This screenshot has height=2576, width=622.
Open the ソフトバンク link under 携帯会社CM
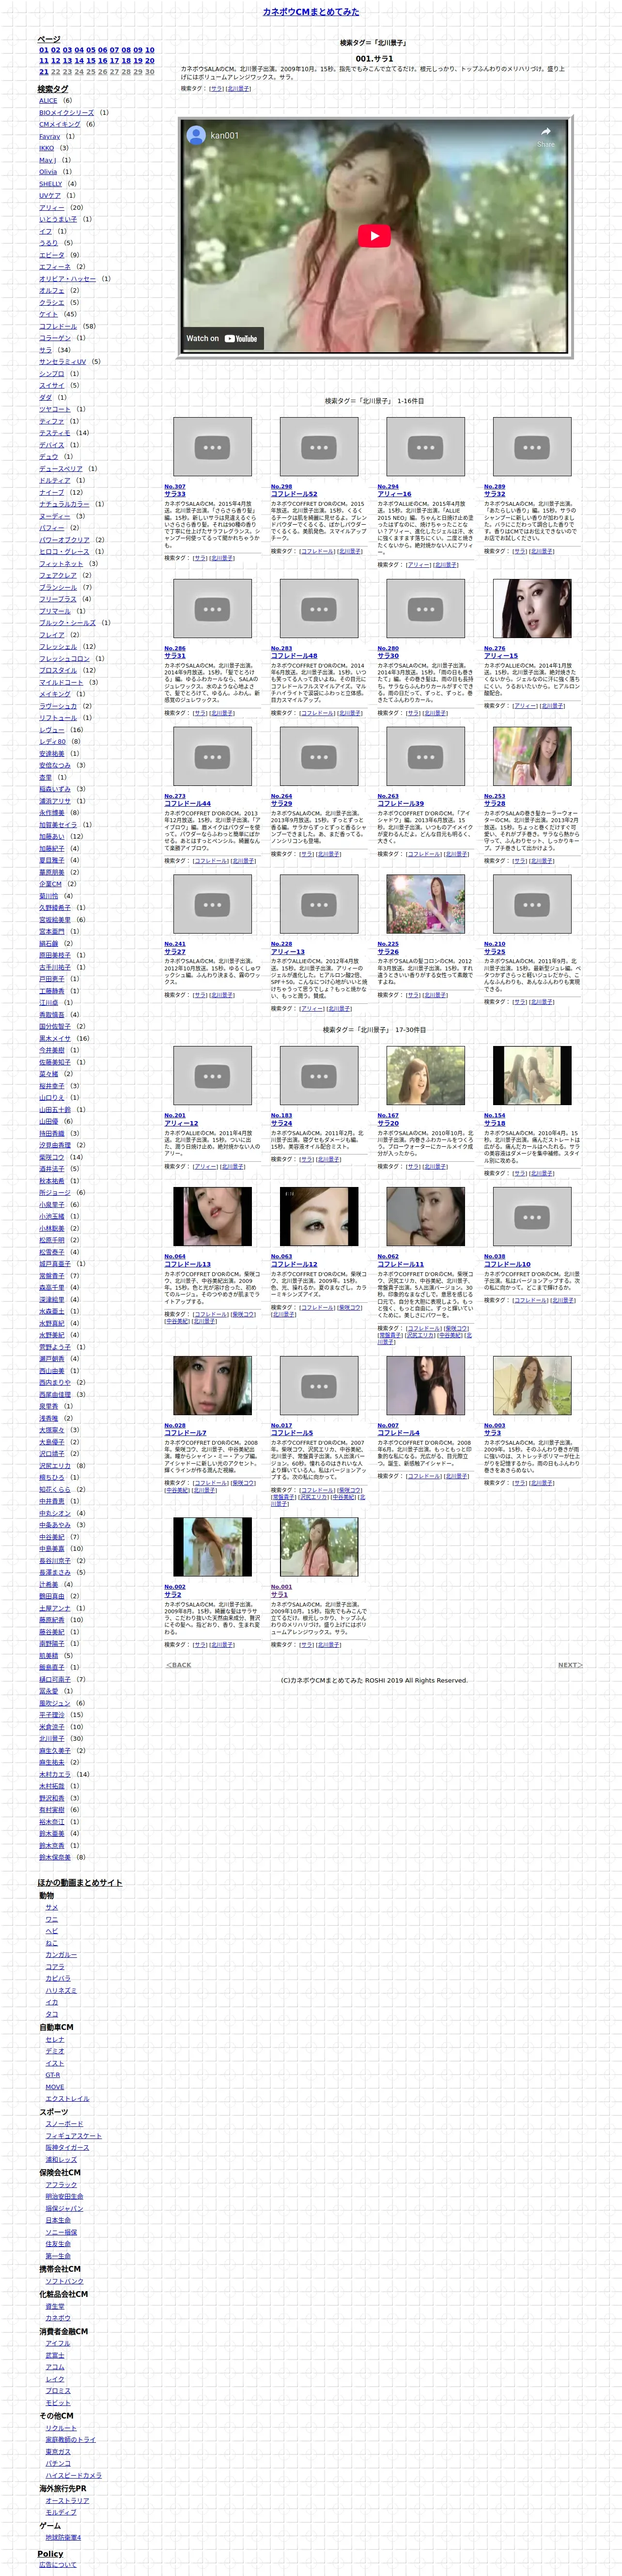coord(65,2281)
